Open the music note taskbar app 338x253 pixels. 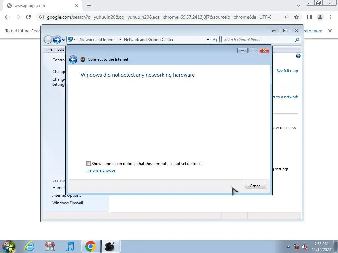70,246
